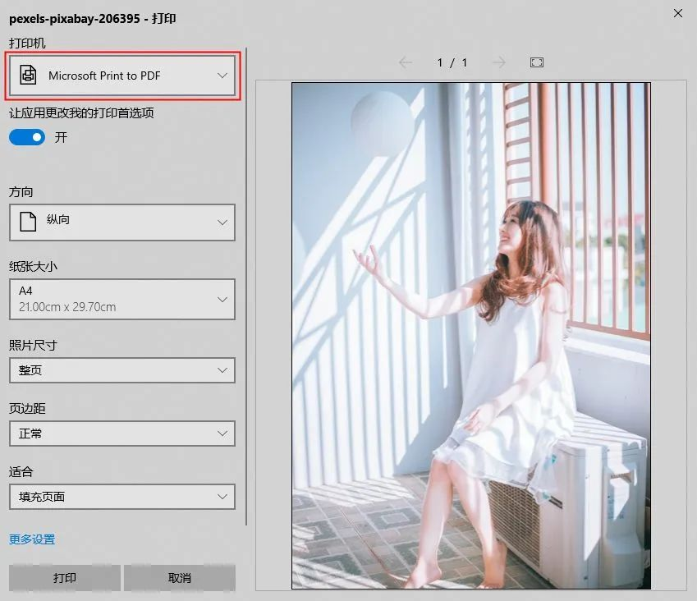The width and height of the screenshot is (697, 601).
Task: Click the printer icon beside Microsoft Print to PDF
Action: pyautogui.click(x=28, y=76)
